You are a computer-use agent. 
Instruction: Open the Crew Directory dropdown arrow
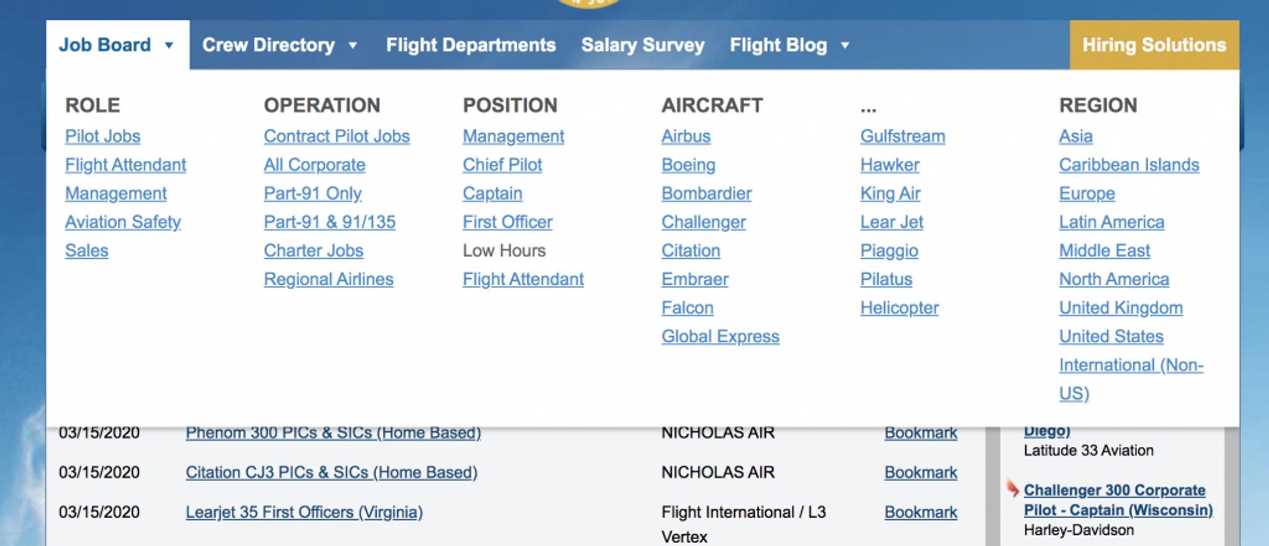[x=353, y=45]
